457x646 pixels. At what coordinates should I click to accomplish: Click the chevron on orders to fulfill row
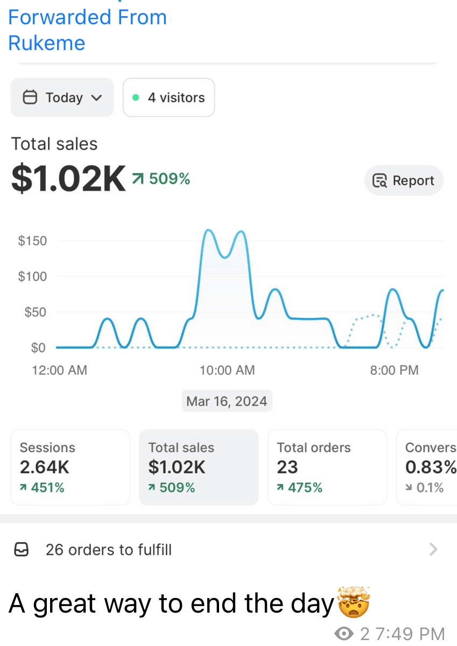[x=433, y=549]
